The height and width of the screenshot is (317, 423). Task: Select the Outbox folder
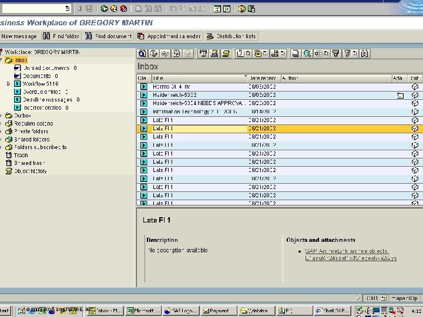pyautogui.click(x=22, y=116)
